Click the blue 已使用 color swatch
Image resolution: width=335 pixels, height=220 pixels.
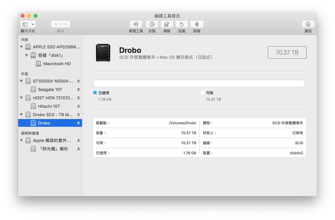tap(95, 93)
